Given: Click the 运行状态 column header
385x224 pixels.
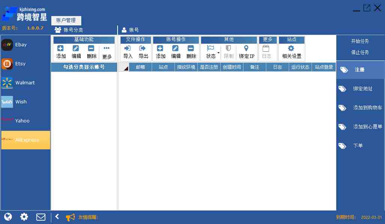Looking at the screenshot, I should [x=300, y=67].
